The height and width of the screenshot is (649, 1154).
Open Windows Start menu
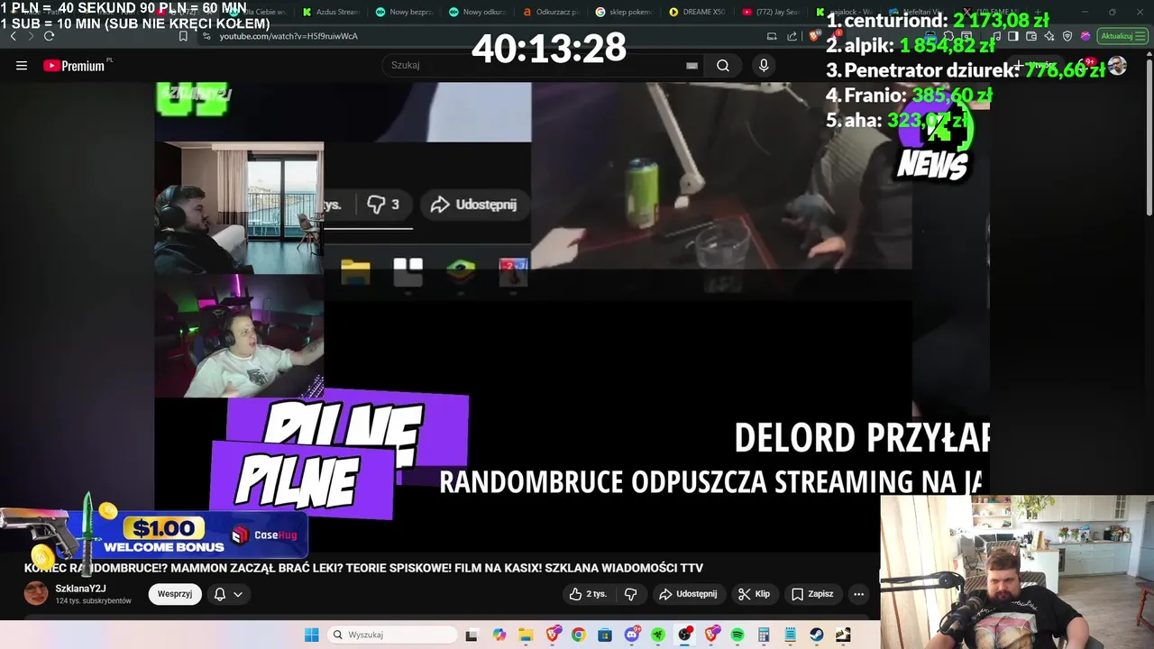(x=311, y=635)
